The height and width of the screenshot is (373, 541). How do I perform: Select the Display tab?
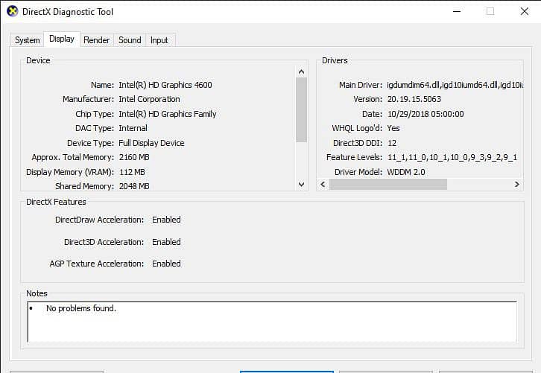pos(62,39)
